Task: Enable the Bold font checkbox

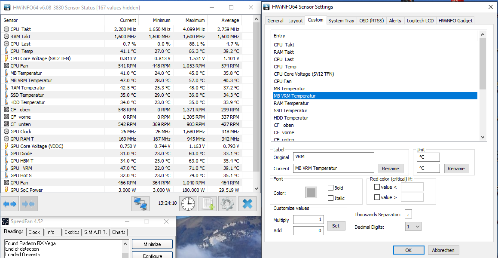Action: point(330,188)
